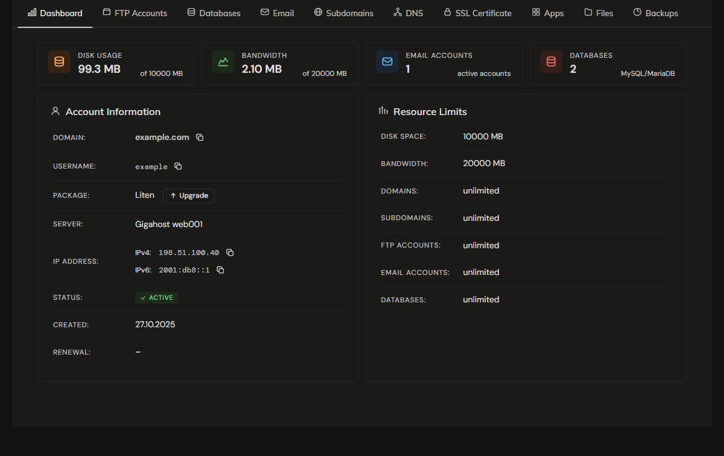Click the 10000 MB disk space limit

point(483,136)
